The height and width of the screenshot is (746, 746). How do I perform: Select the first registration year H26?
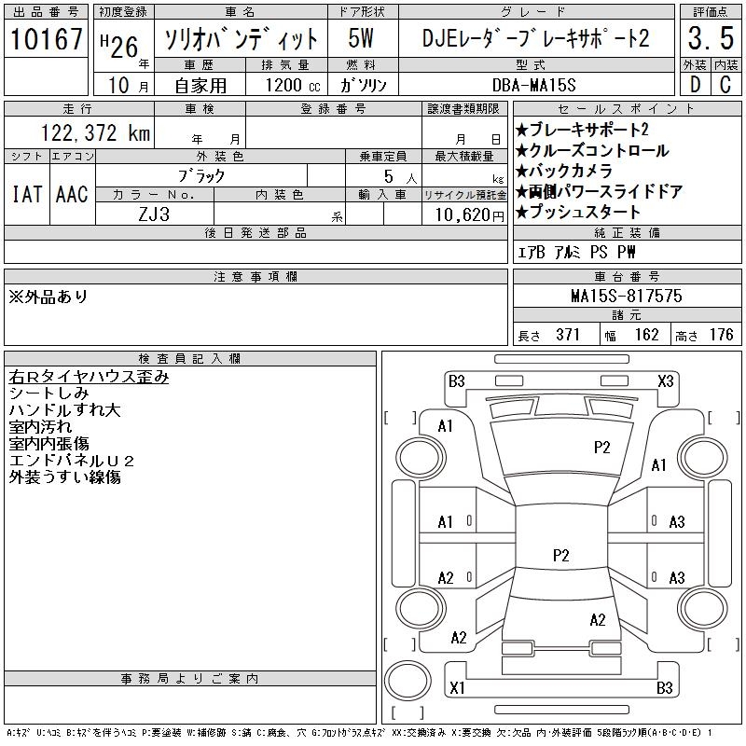coord(119,47)
